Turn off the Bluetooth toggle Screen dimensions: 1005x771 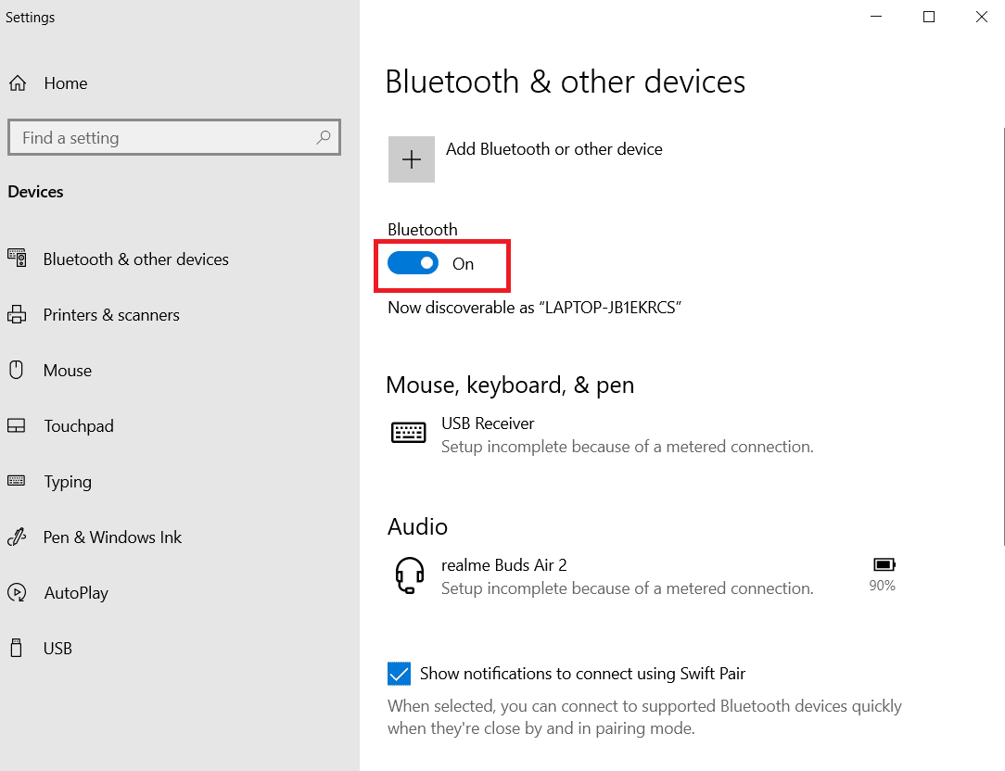coord(413,263)
